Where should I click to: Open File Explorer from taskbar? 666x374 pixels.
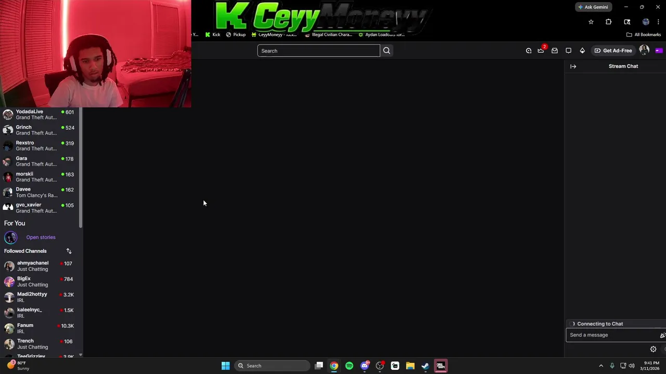[x=410, y=366]
